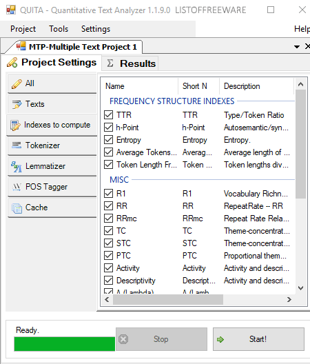
Task: Click the 'Ready.' status text
Action: pyautogui.click(x=28, y=330)
